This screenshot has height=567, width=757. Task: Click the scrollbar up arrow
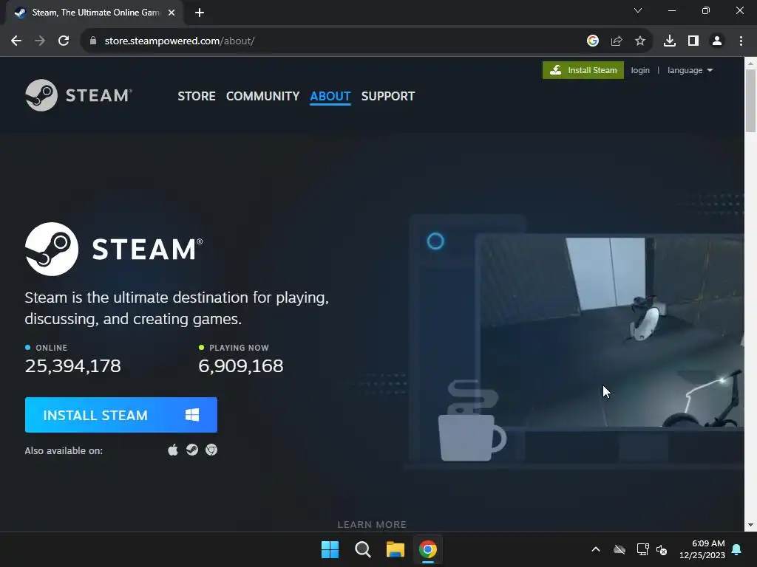point(751,63)
